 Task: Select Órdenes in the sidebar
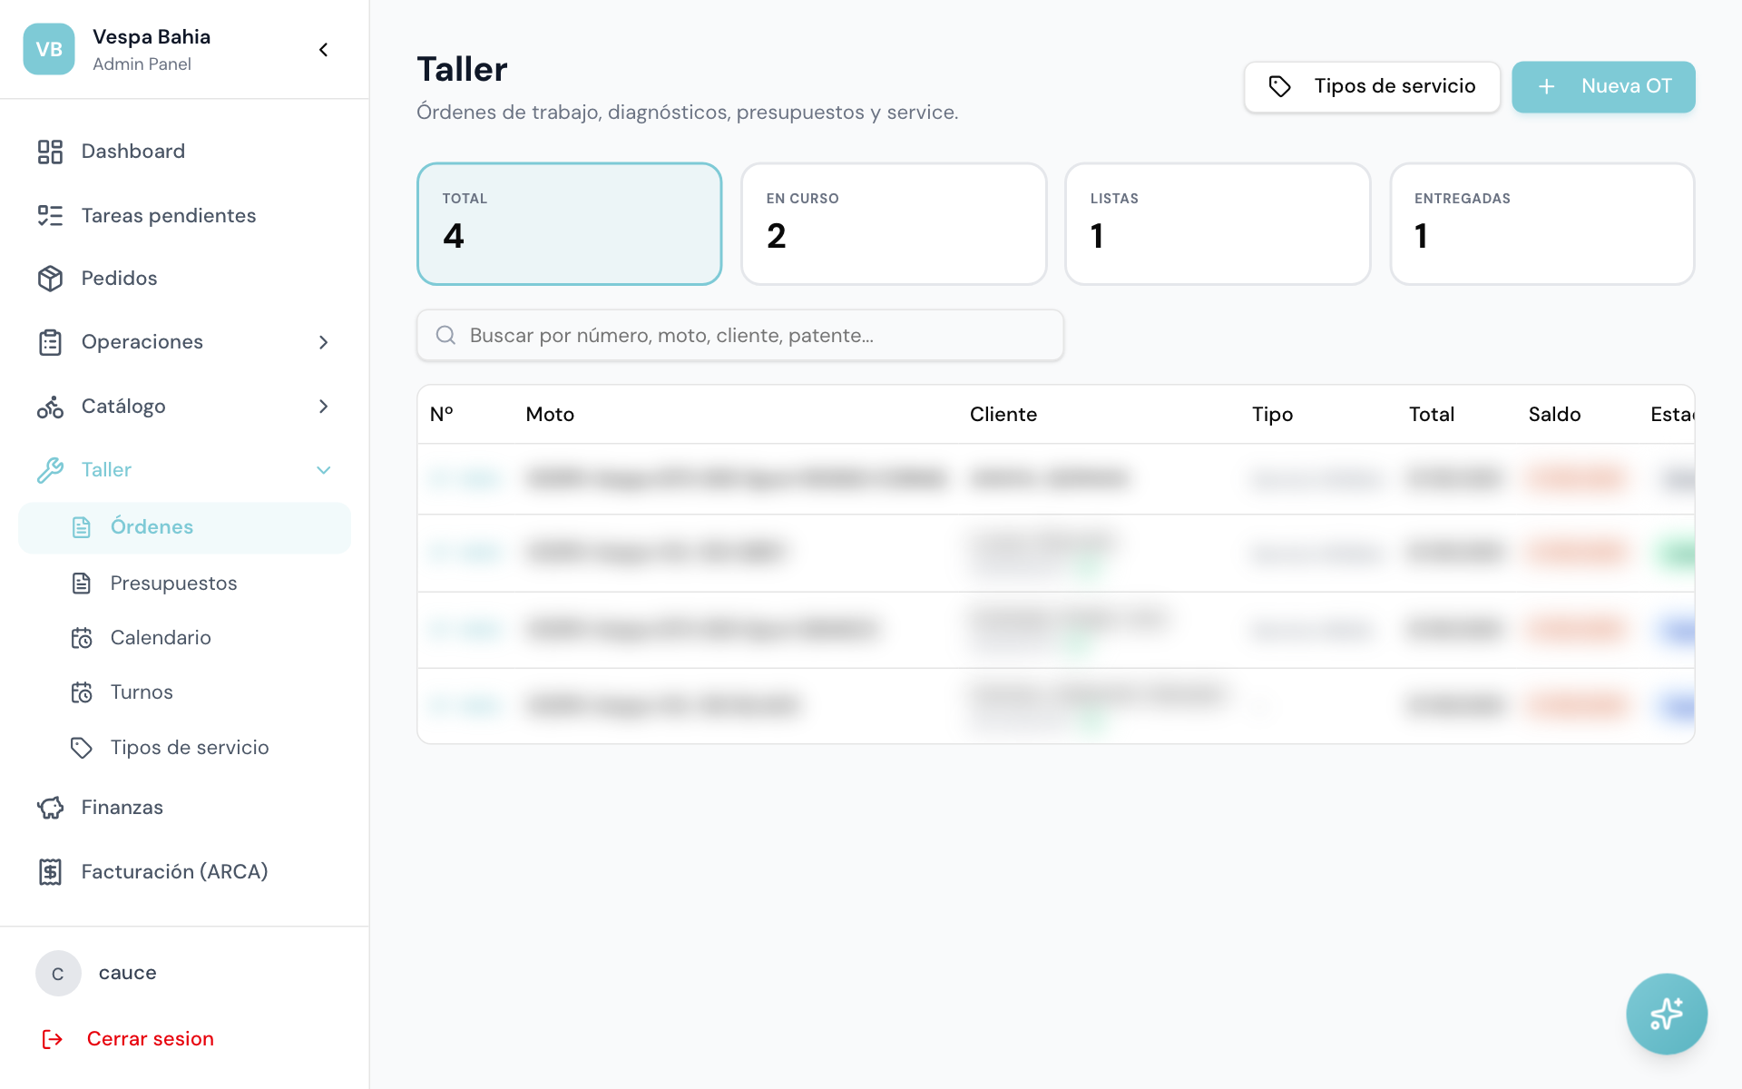pos(184,527)
